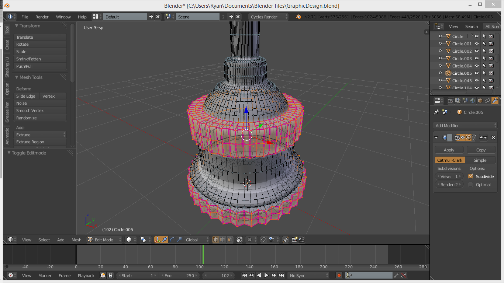Open the Render Layers properties tab
The image size is (504, 283).
tap(458, 101)
